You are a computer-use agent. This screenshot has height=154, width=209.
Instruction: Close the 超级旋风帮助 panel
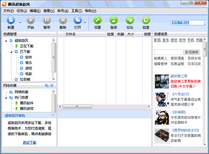point(53,115)
